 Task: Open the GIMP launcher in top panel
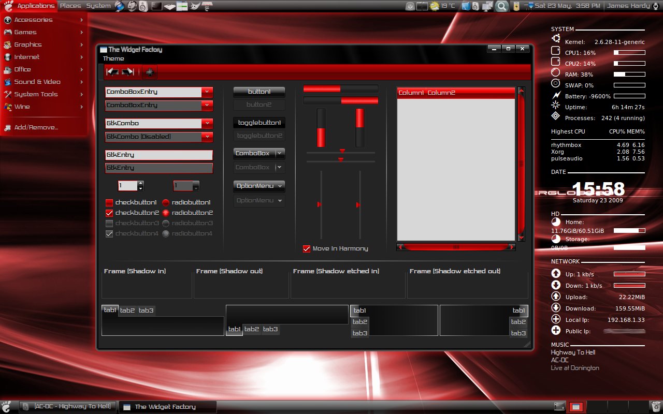(194, 6)
